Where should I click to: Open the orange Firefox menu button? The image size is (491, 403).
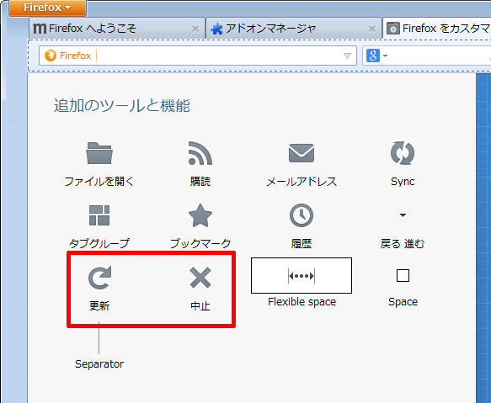47,8
